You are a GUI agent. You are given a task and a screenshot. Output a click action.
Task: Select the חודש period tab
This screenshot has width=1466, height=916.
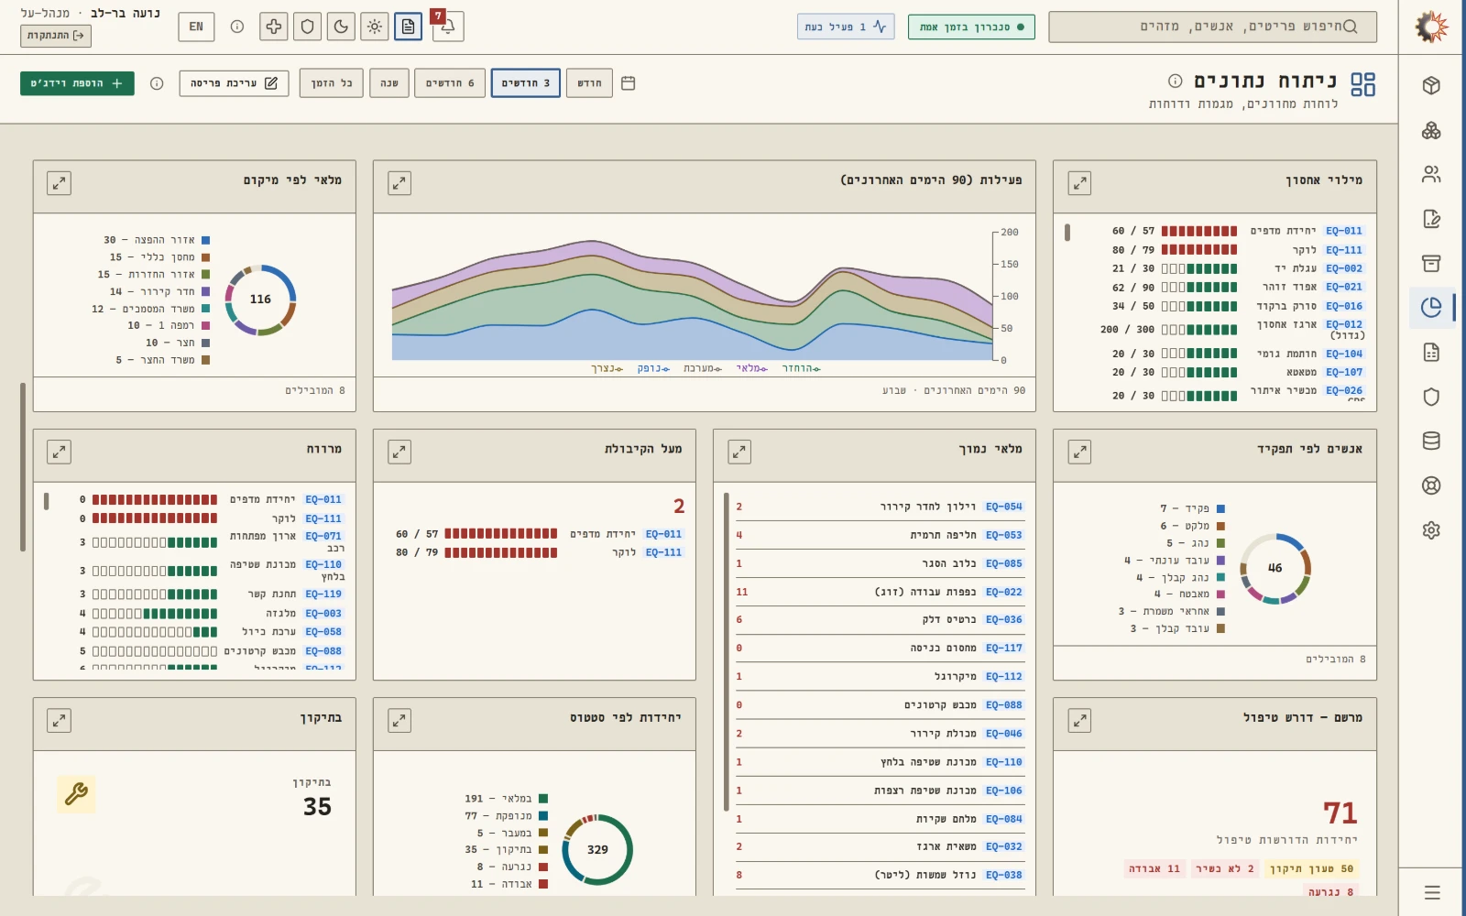[590, 83]
